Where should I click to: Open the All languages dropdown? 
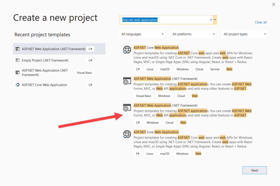[142, 34]
